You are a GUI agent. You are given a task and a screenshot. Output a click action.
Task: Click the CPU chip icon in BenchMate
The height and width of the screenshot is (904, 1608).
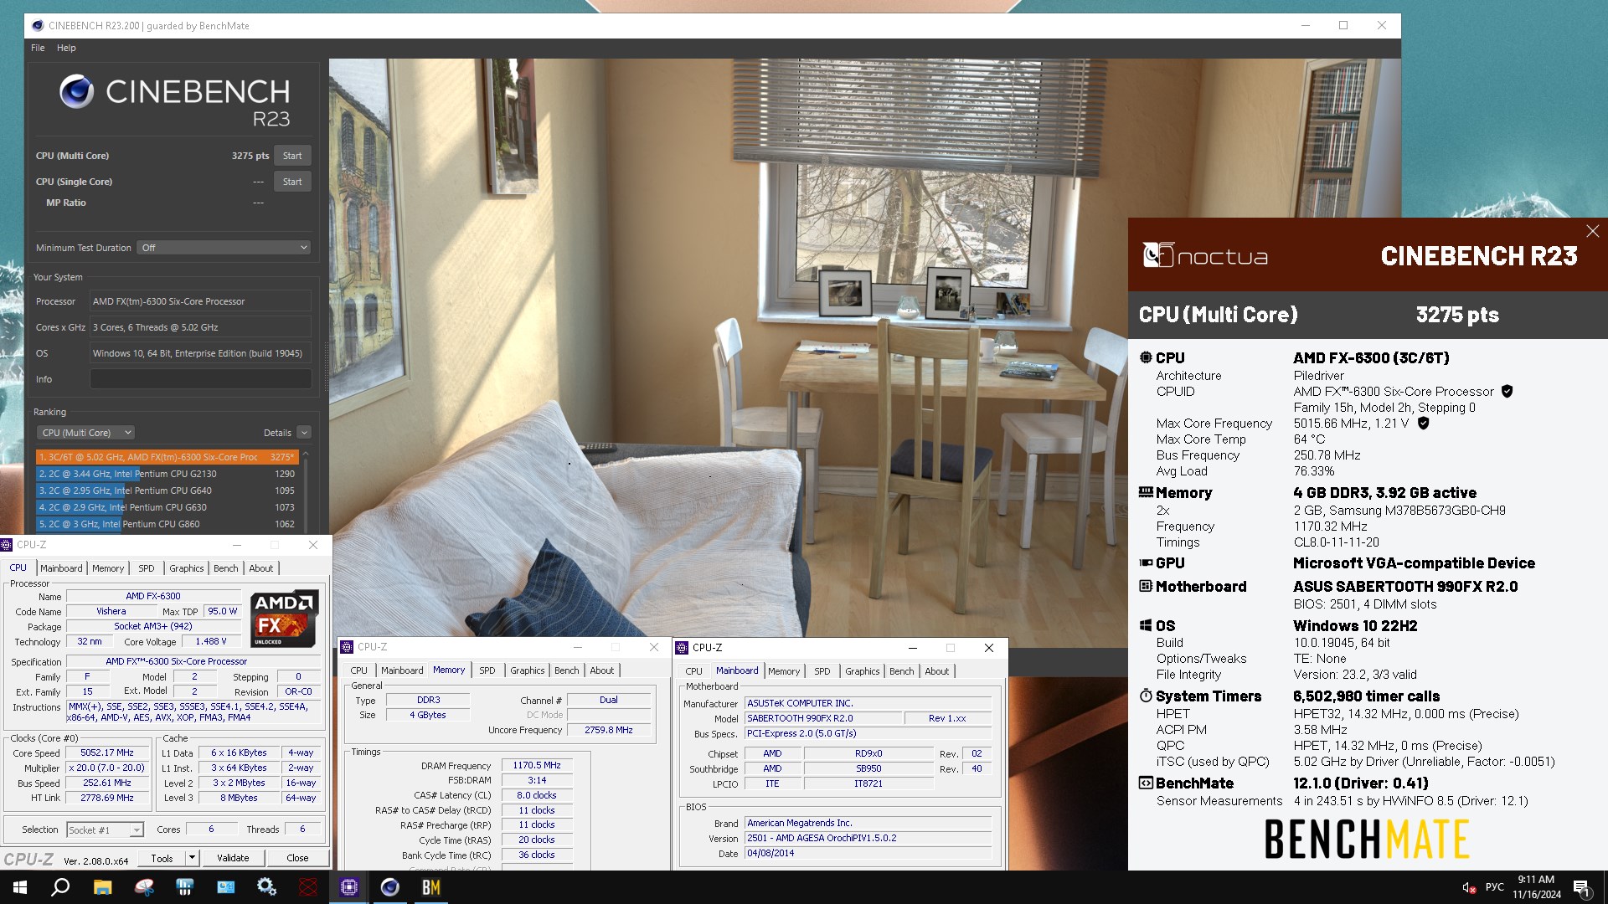[x=1146, y=358]
